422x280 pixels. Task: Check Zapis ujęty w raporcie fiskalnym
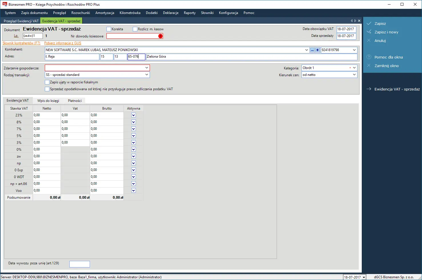[47, 82]
